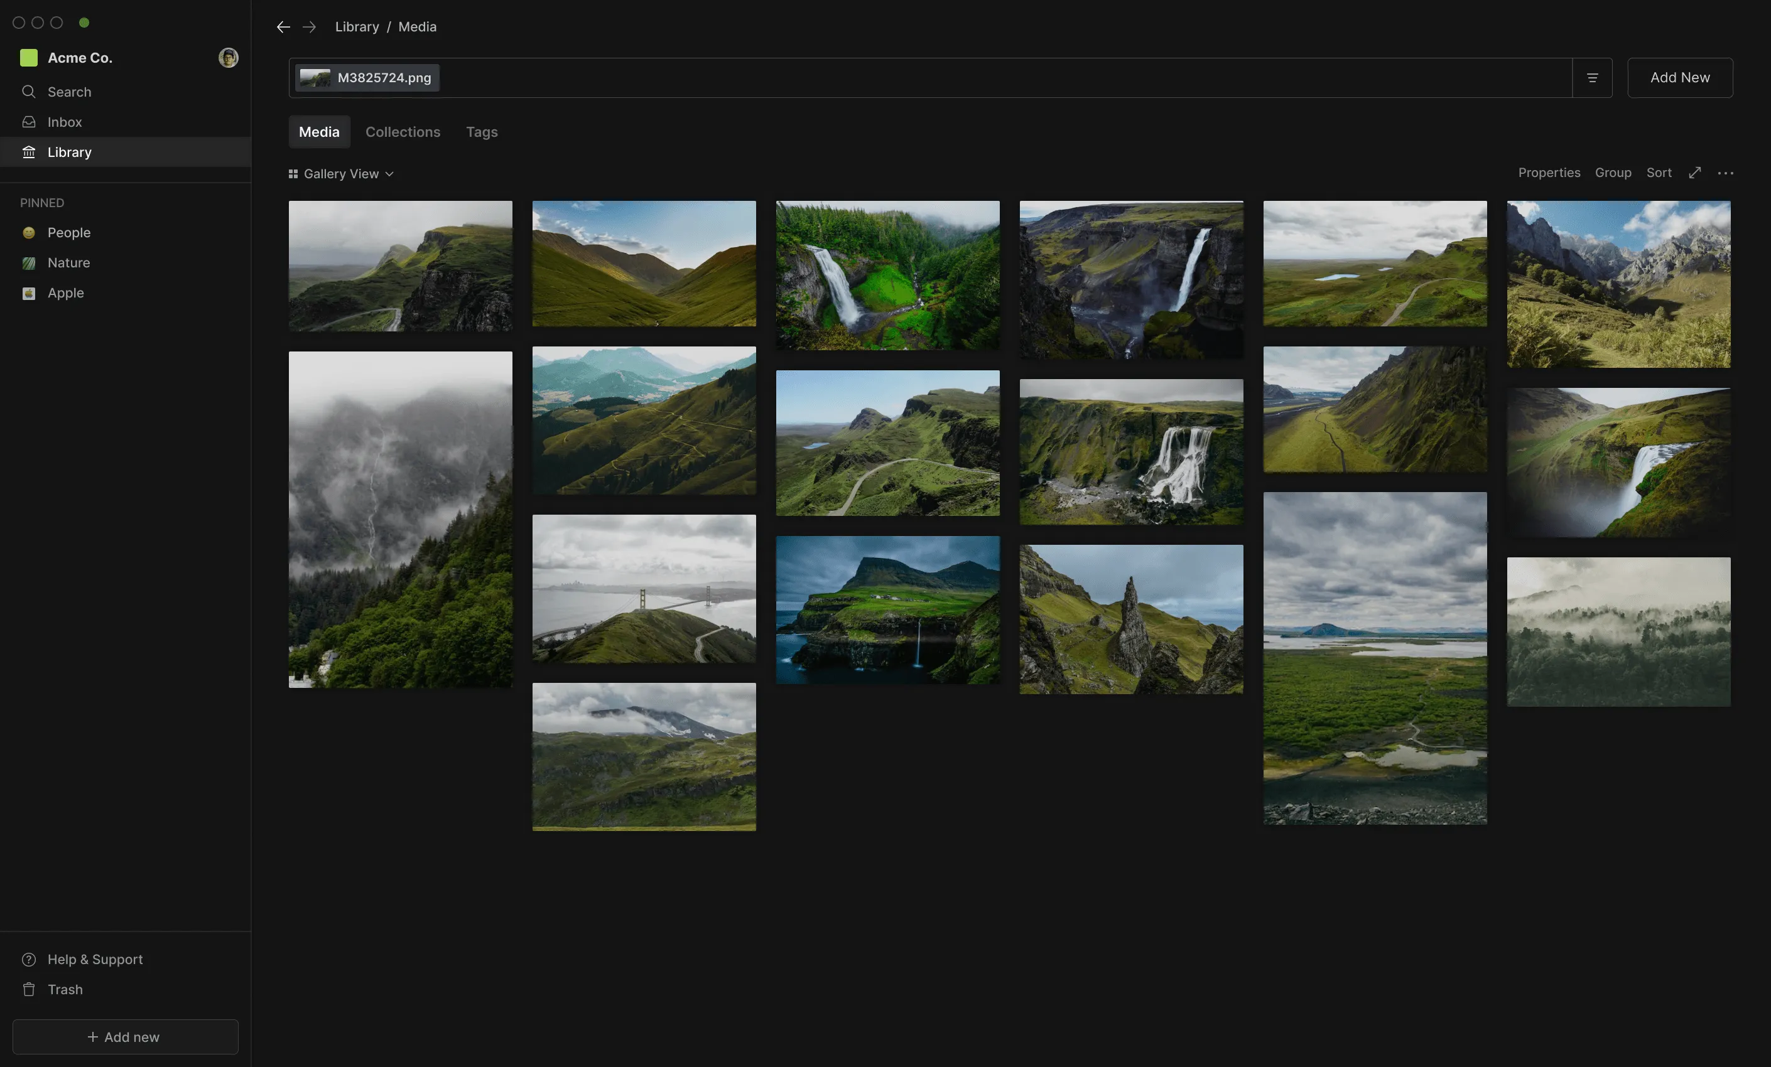Open the Sort options
1771x1067 pixels.
[1659, 173]
